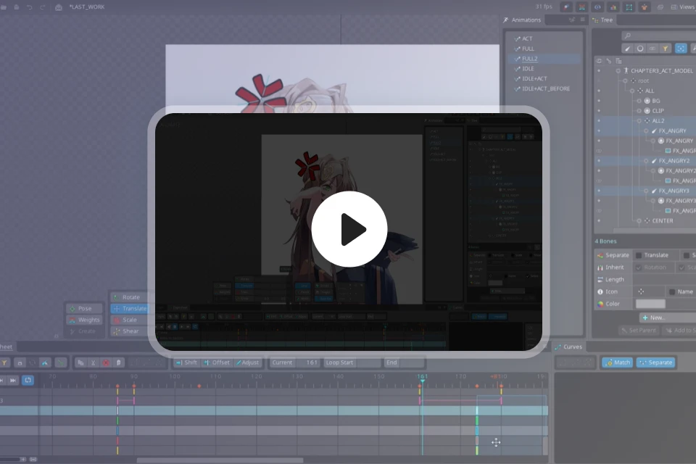The width and height of the screenshot is (696, 464).
Task: Open the Animations panel hamburger menu
Action: click(582, 20)
